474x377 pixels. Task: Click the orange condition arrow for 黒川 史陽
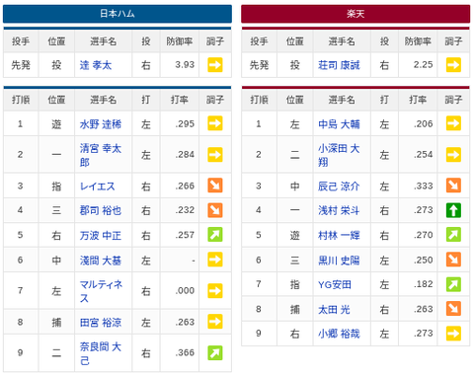point(453,260)
